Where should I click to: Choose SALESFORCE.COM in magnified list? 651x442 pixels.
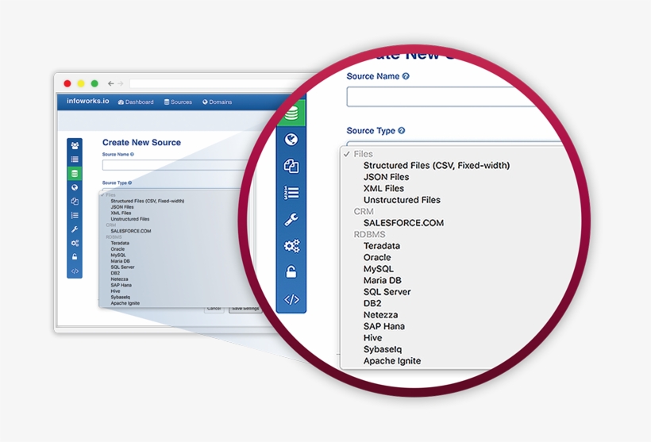[x=403, y=223]
